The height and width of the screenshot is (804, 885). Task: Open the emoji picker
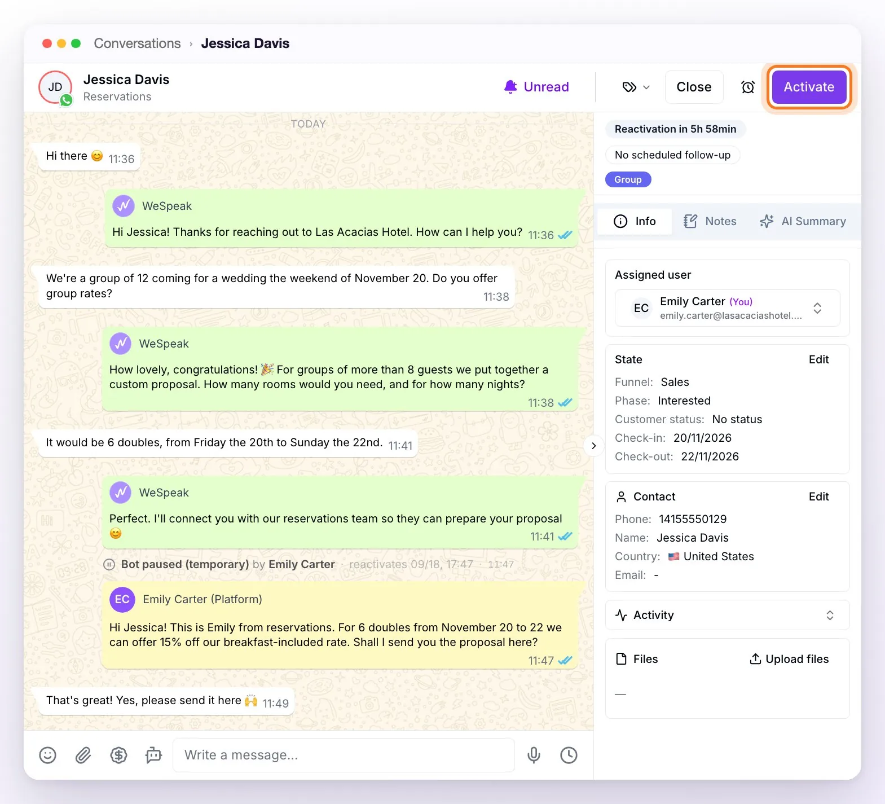48,755
